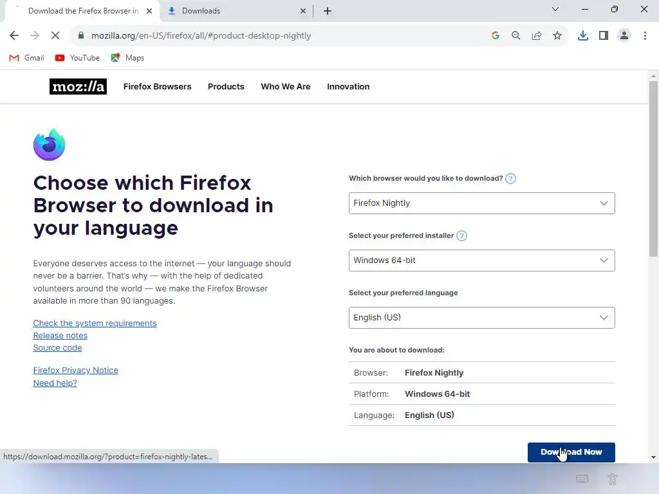This screenshot has width=659, height=494.
Task: Open the profile avatar menu
Action: 624,36
